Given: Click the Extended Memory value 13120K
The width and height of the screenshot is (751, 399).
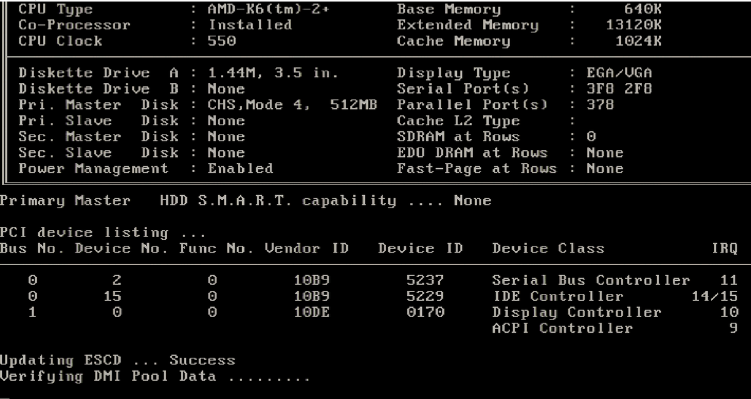Looking at the screenshot, I should (633, 25).
